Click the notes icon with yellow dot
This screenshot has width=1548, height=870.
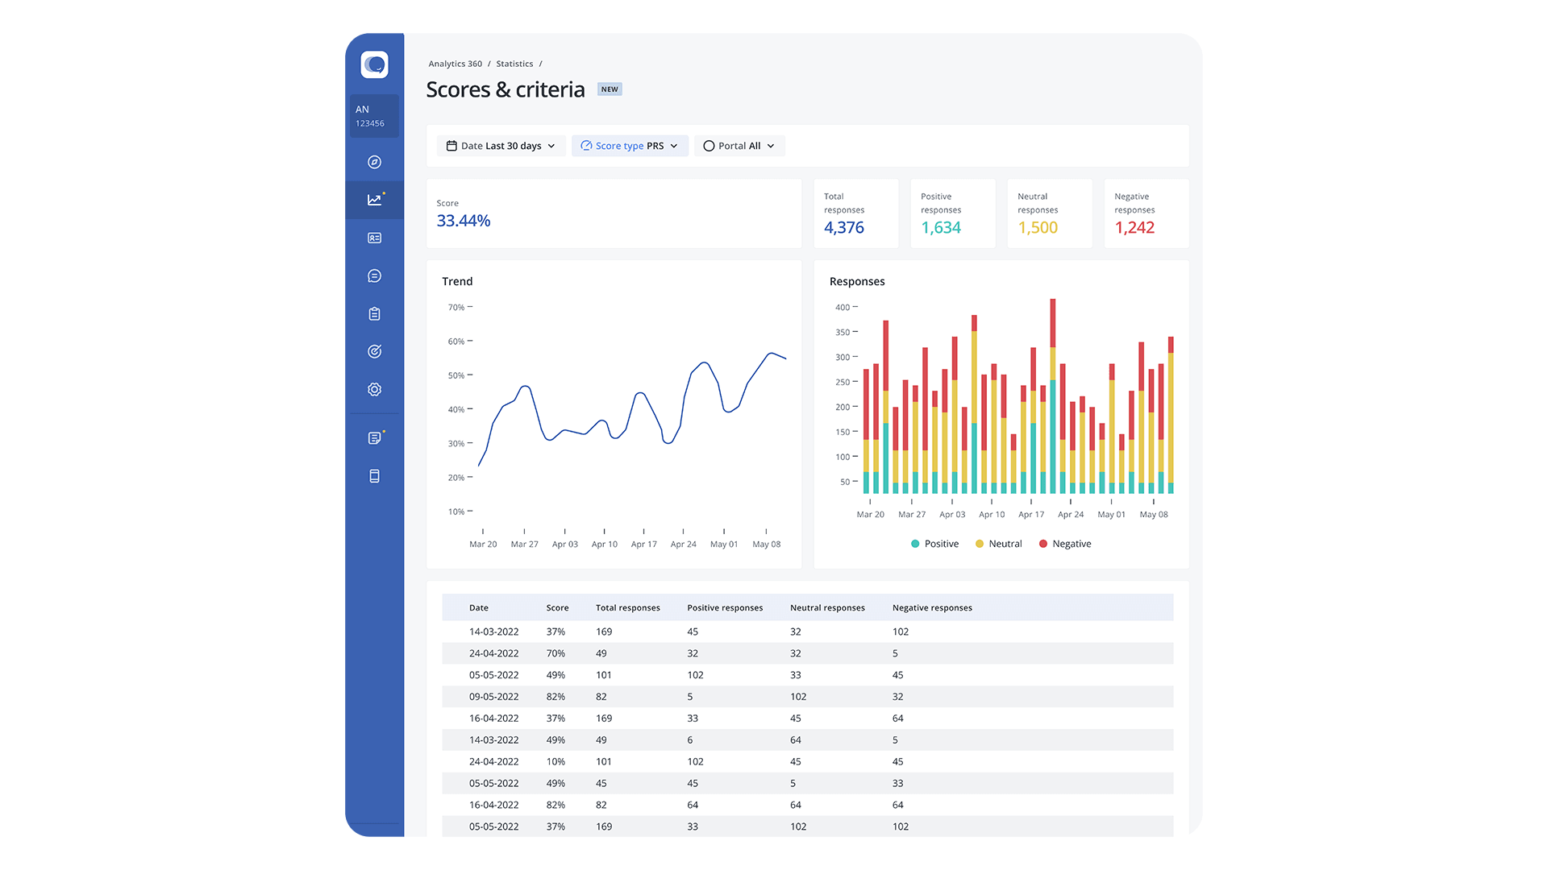coord(374,438)
